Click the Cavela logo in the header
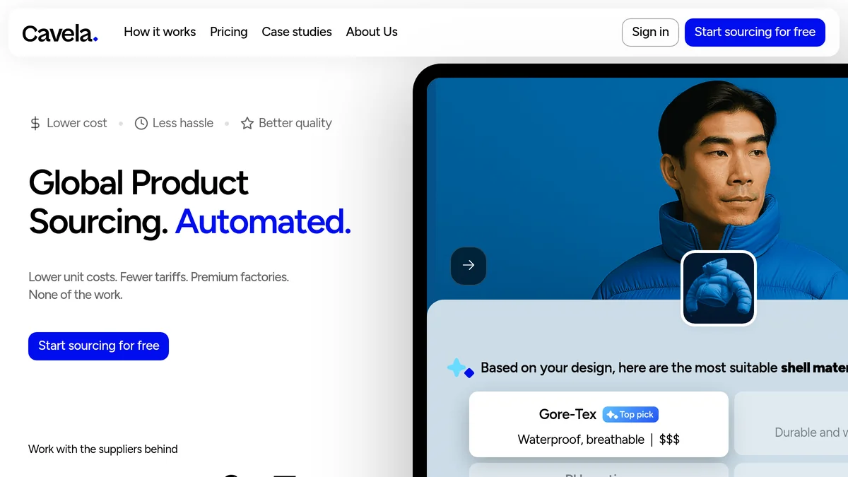 pos(59,33)
